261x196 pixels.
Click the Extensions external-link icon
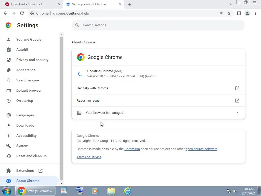pos(41,170)
